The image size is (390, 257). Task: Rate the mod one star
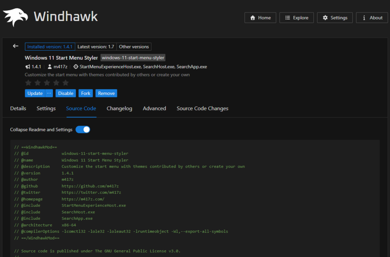28,83
